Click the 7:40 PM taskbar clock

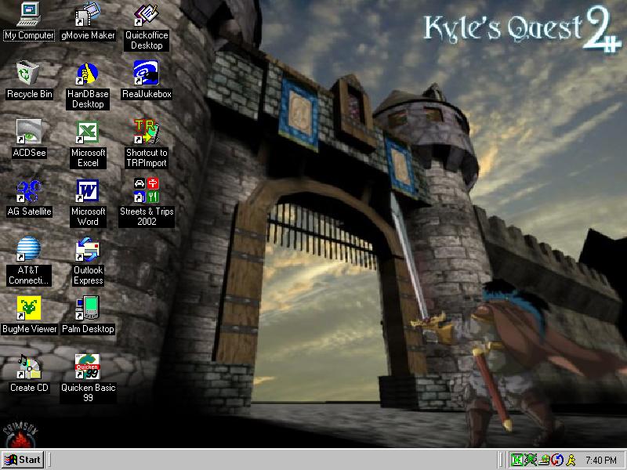[x=600, y=460]
